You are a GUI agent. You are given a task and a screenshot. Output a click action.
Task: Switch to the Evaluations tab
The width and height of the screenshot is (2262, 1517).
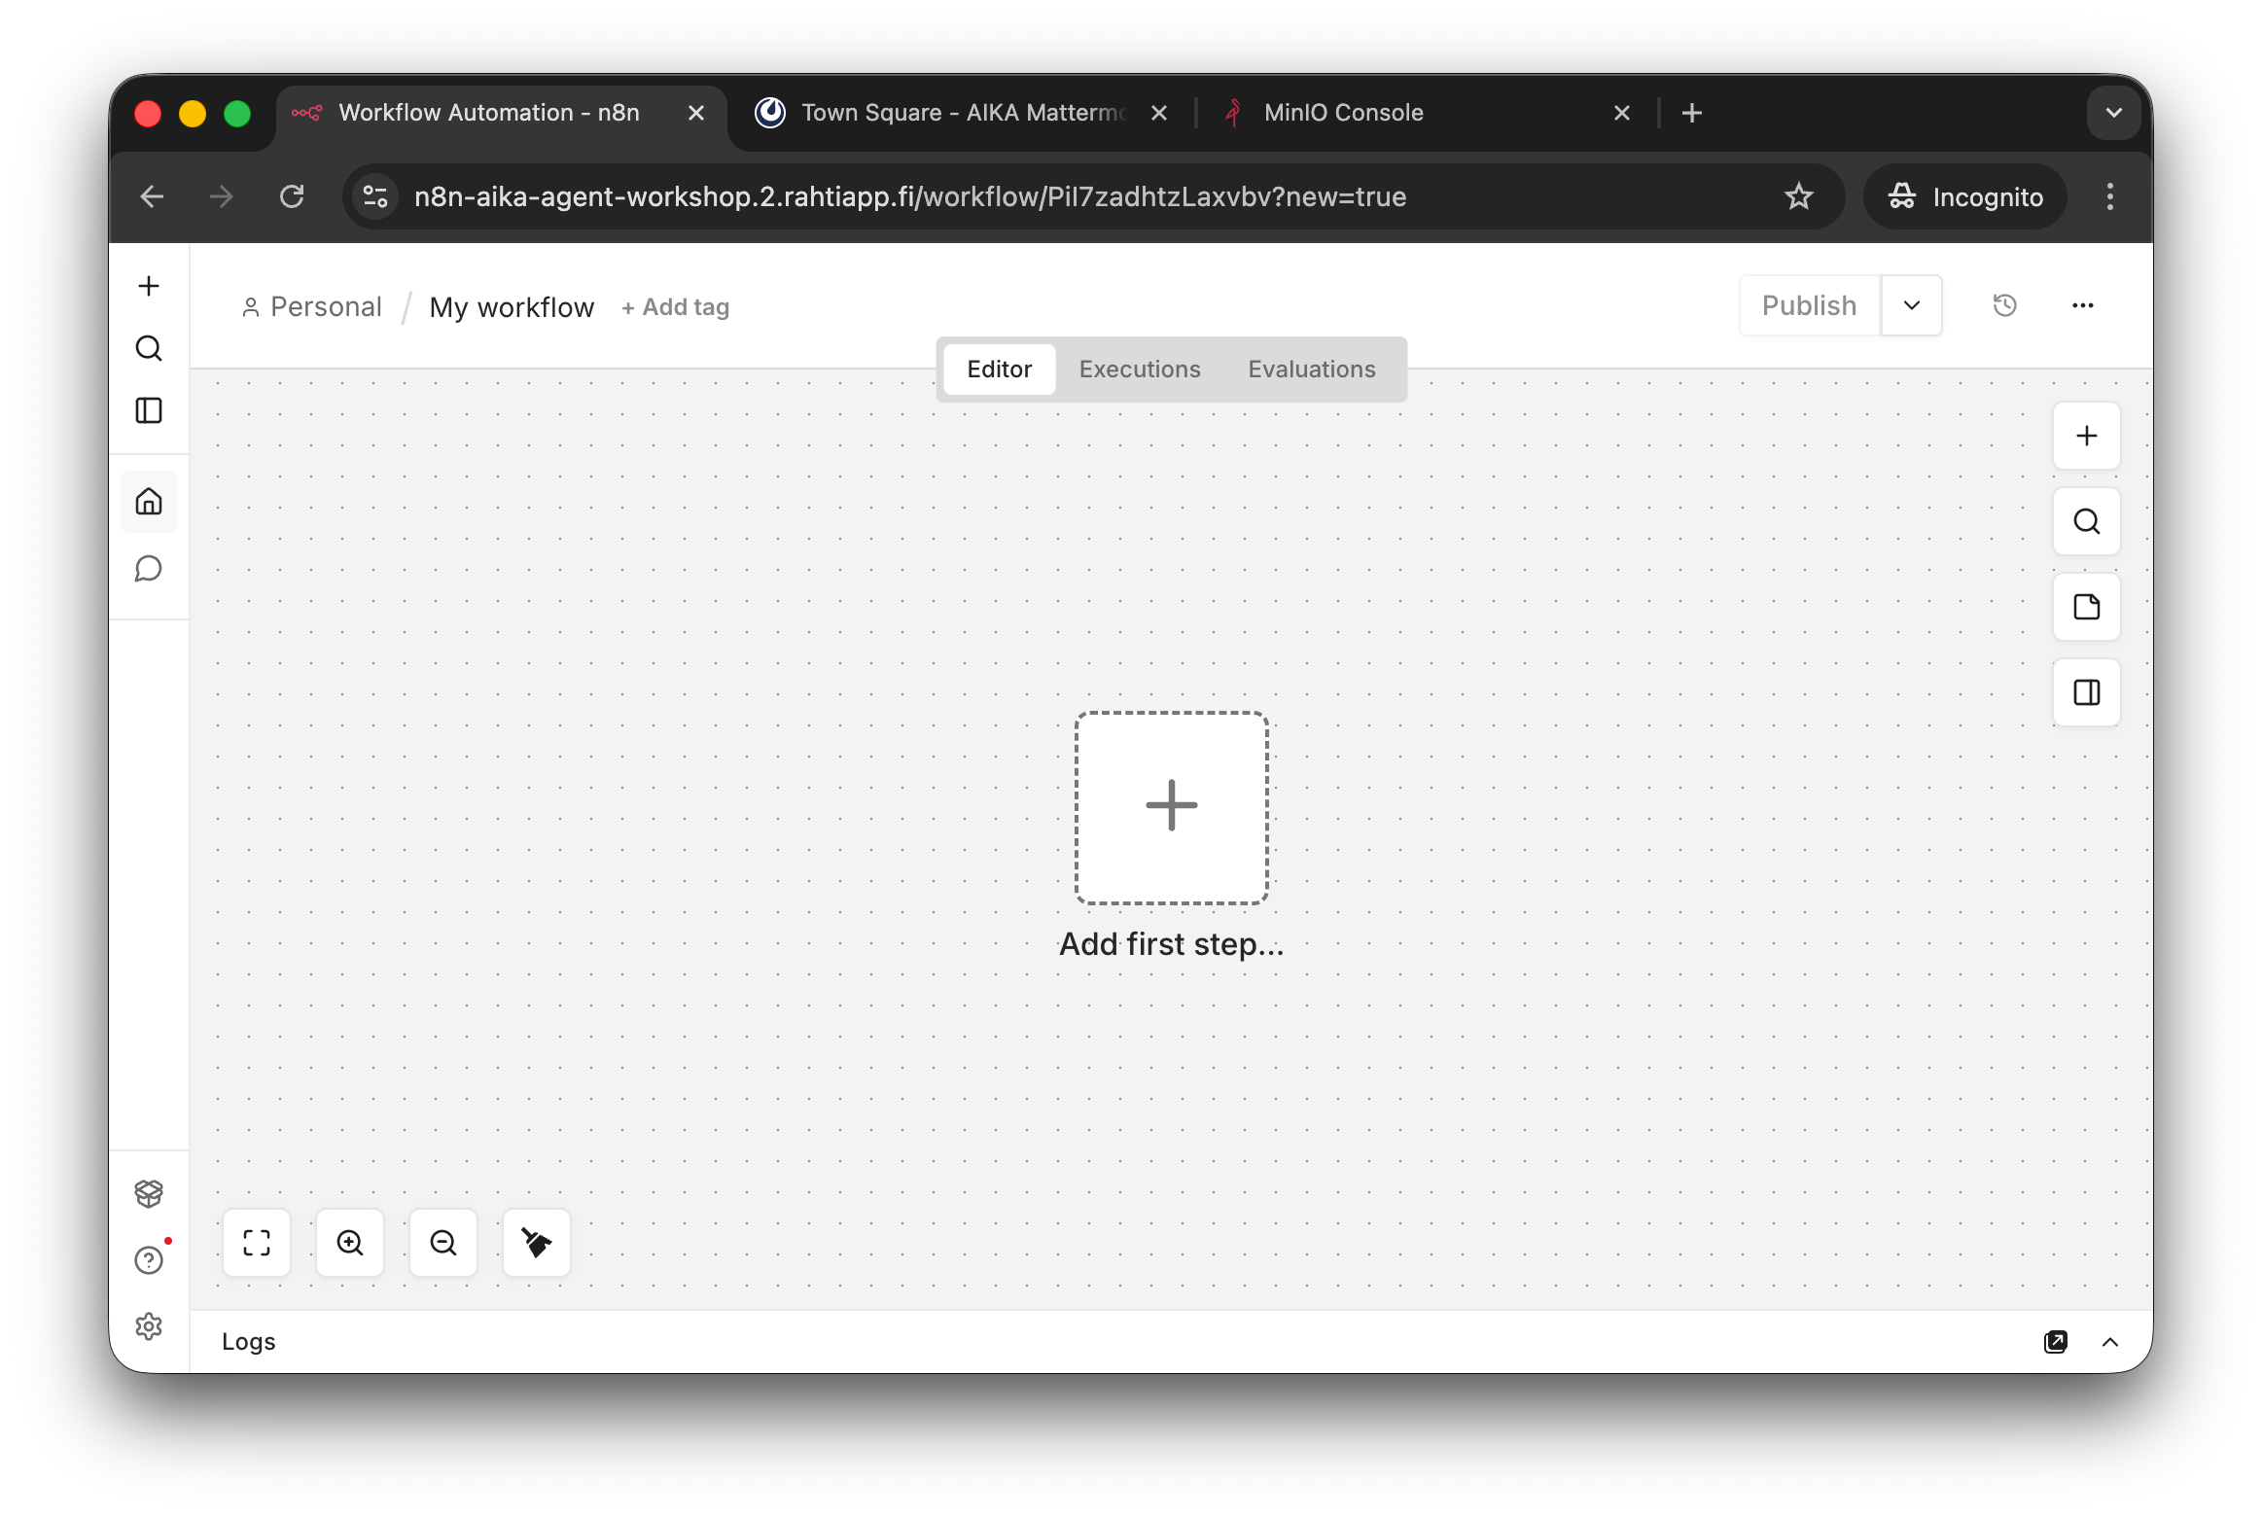(1311, 370)
